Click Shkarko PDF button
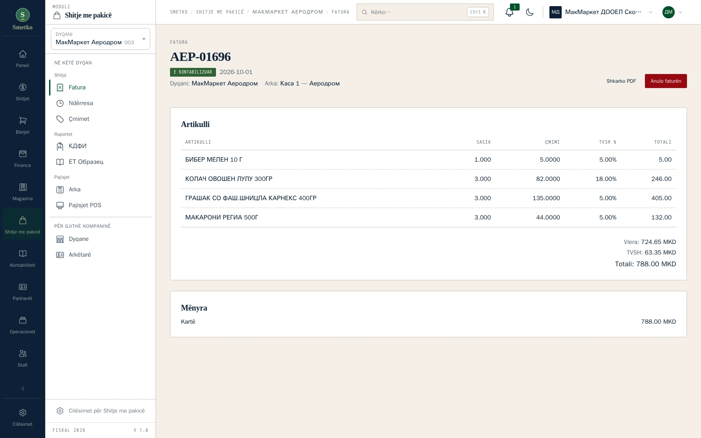This screenshot has width=701, height=438. pos(621,81)
